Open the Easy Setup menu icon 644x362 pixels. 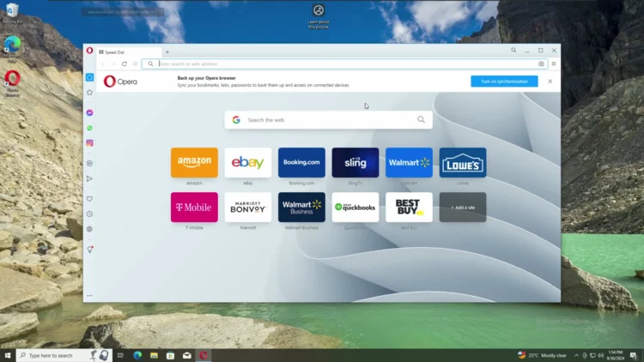(554, 63)
